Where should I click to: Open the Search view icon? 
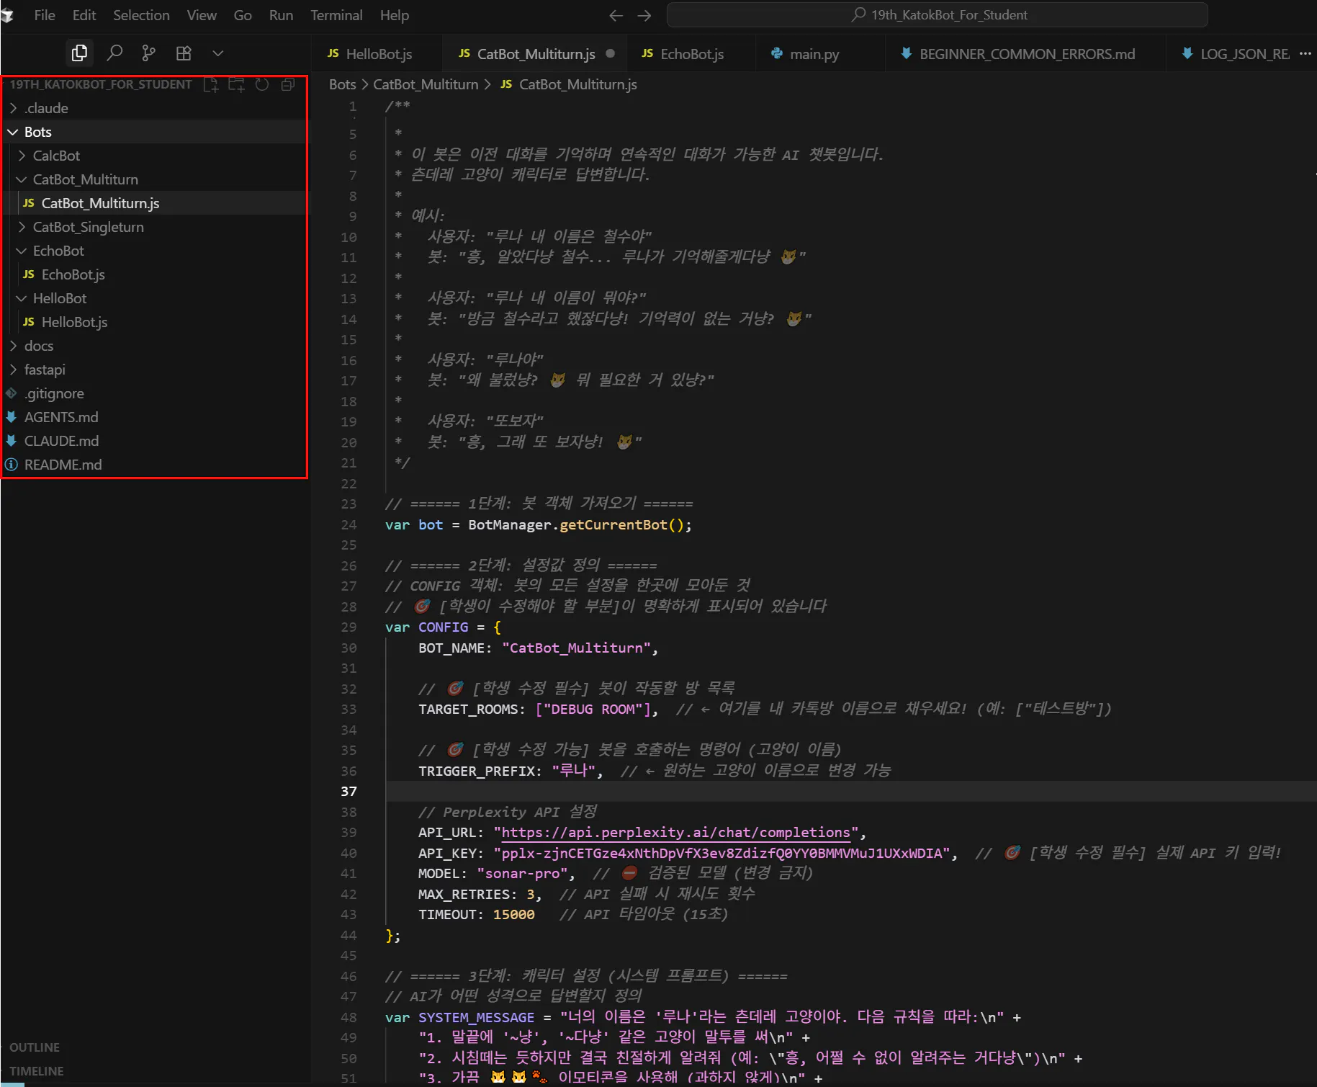click(114, 53)
